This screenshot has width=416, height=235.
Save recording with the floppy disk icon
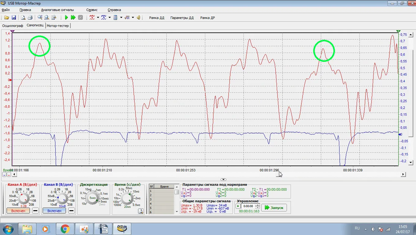coord(14,17)
